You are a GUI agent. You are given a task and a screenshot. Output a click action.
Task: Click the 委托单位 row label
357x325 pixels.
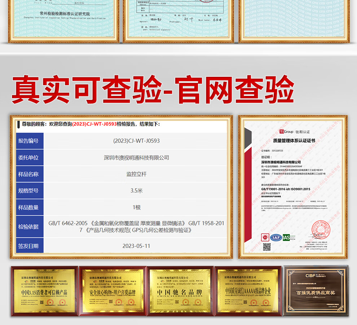point(29,158)
